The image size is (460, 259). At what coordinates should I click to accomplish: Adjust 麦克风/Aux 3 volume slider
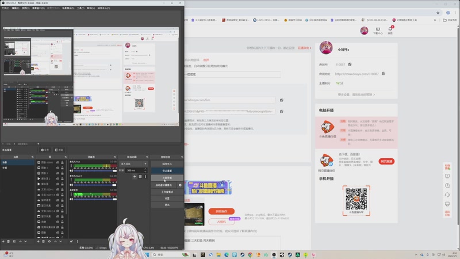pos(95,185)
